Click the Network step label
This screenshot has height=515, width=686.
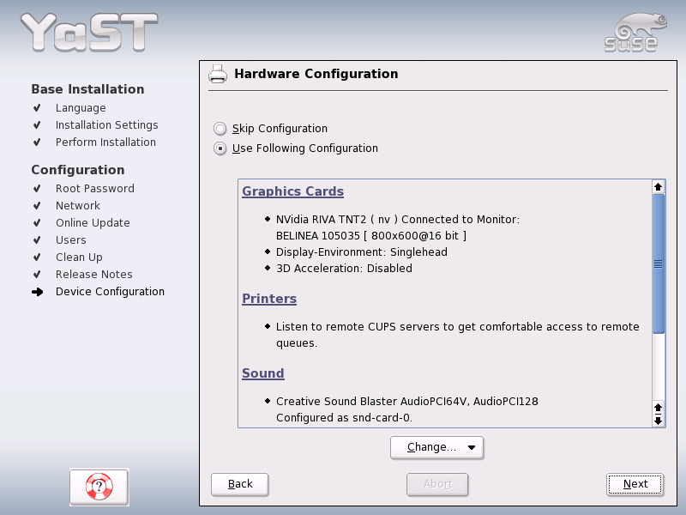[78, 206]
